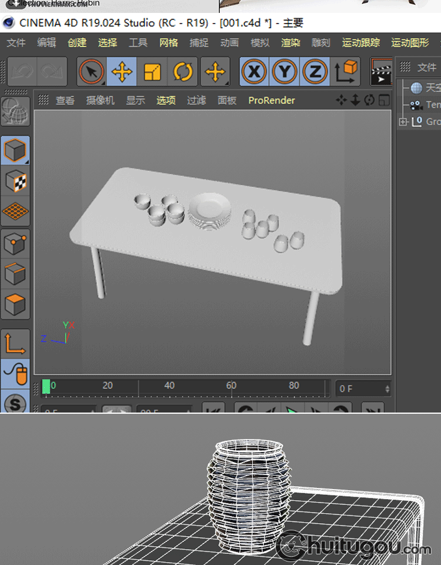Viewport: 441px width, 565px height.
Task: Select the Live Selection arrow tool
Action: tap(91, 72)
